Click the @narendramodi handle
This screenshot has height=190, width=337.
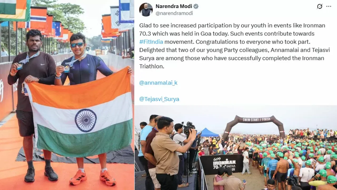(174, 13)
